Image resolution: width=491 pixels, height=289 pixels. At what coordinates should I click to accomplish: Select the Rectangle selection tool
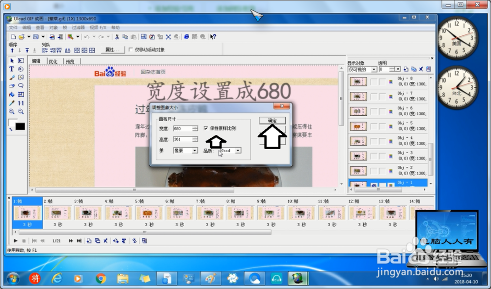click(x=21, y=60)
